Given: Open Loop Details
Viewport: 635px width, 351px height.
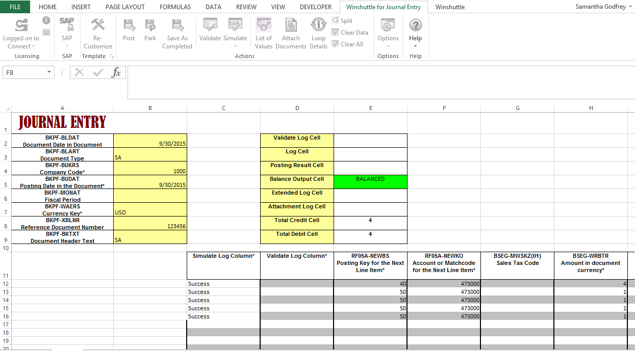Looking at the screenshot, I should (318, 33).
